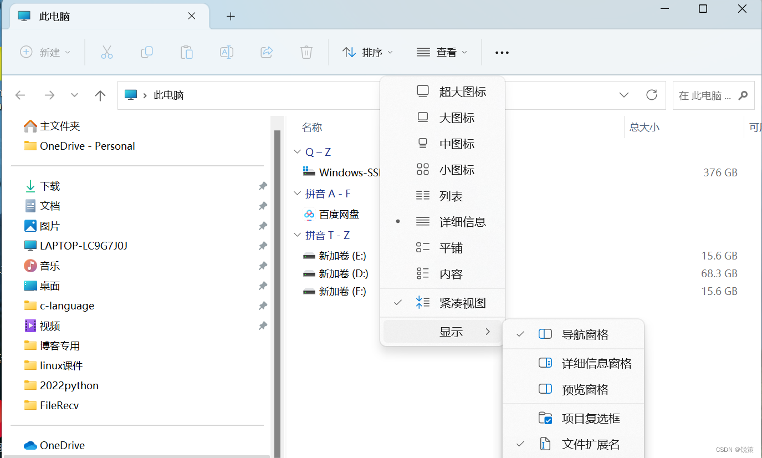This screenshot has width=762, height=458.
Task: Select the 新加卷 (F:) drive
Action: pyautogui.click(x=335, y=291)
